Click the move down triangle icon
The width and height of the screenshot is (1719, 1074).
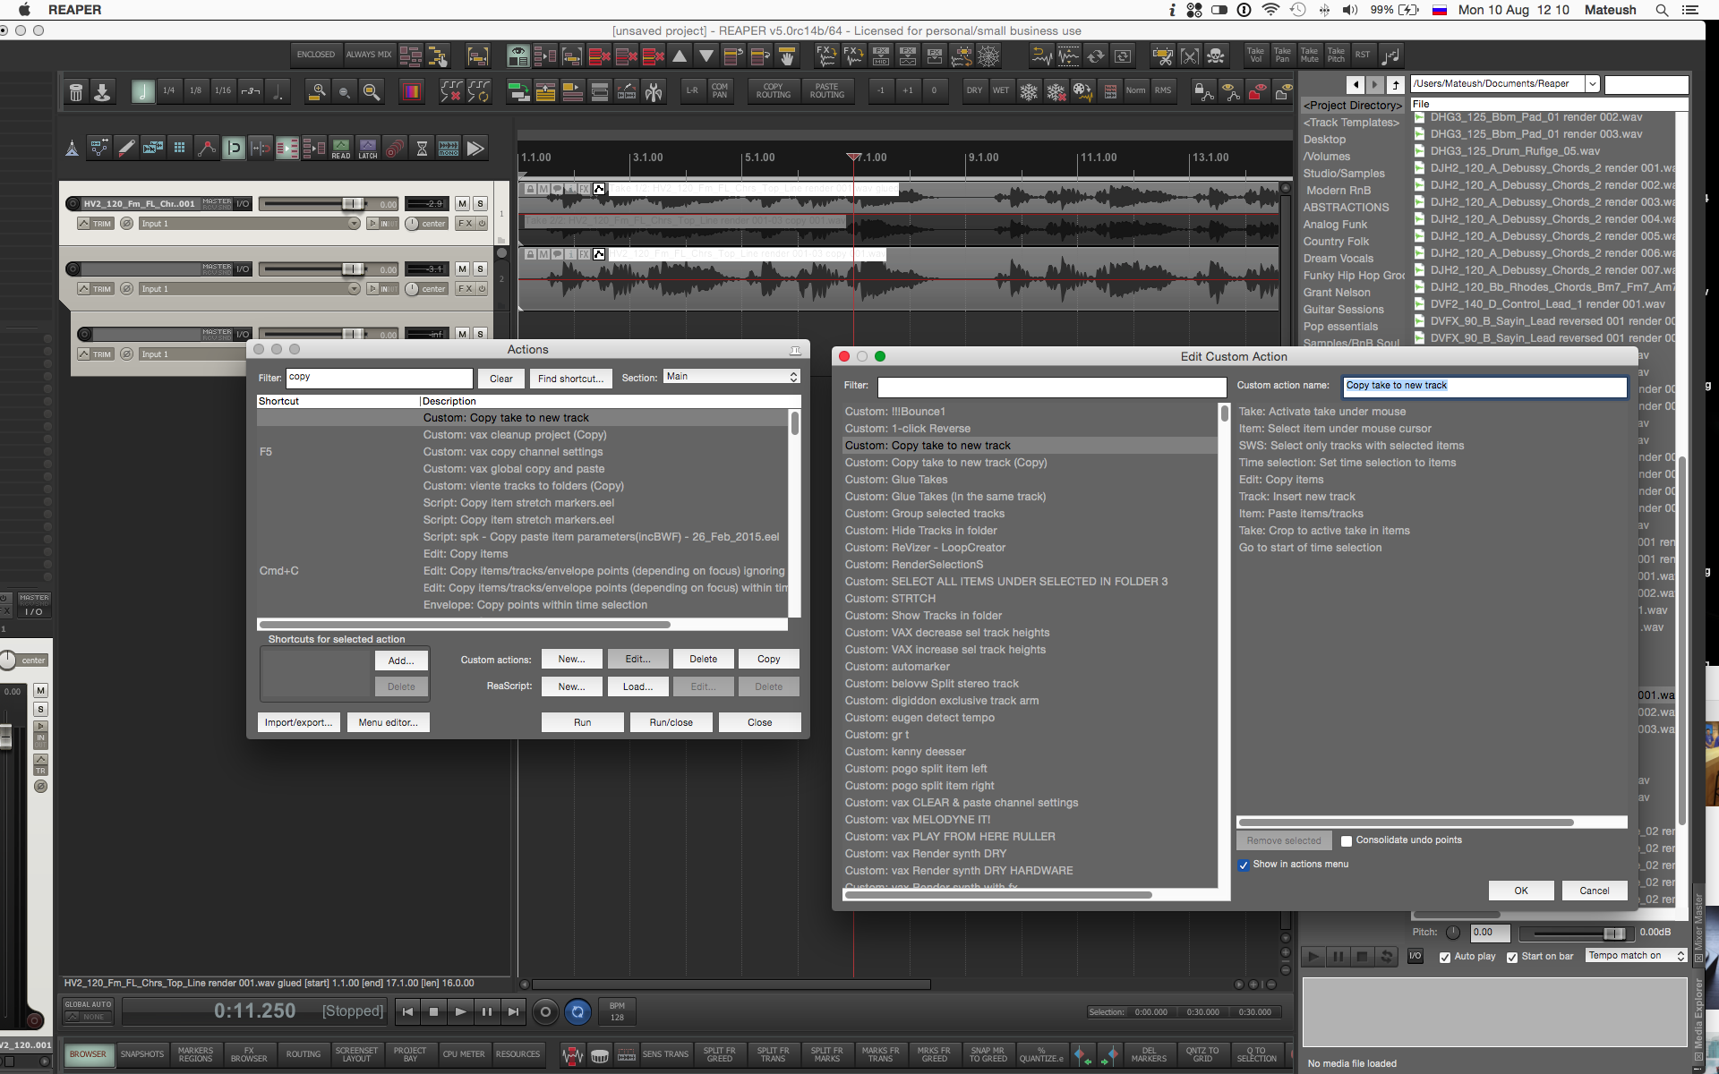706,56
